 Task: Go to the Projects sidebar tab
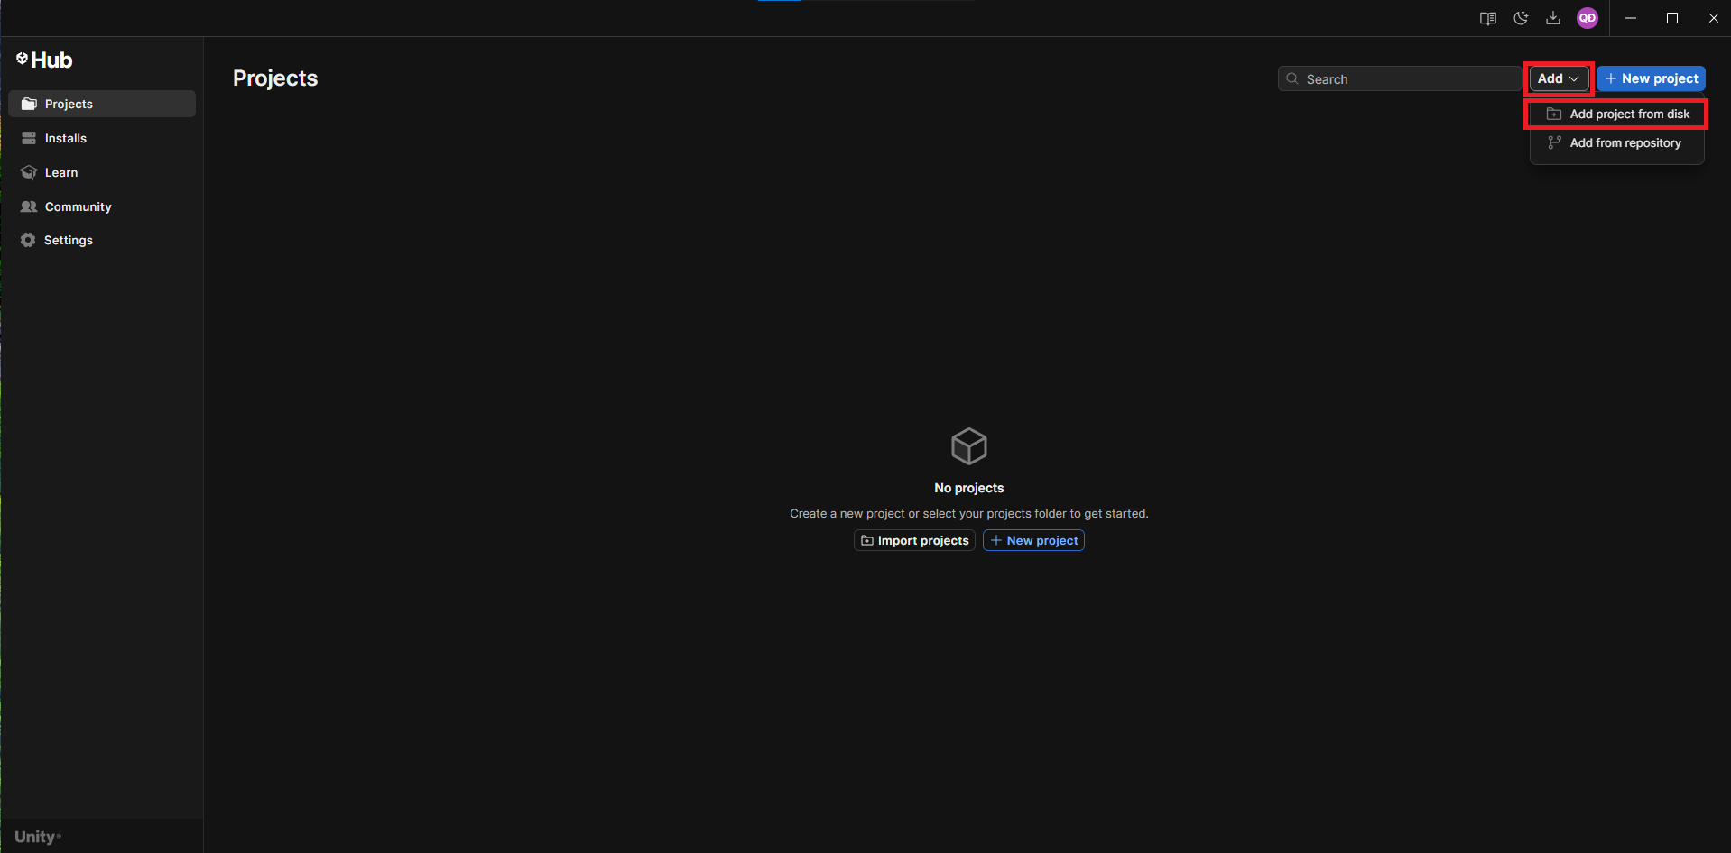coord(102,104)
